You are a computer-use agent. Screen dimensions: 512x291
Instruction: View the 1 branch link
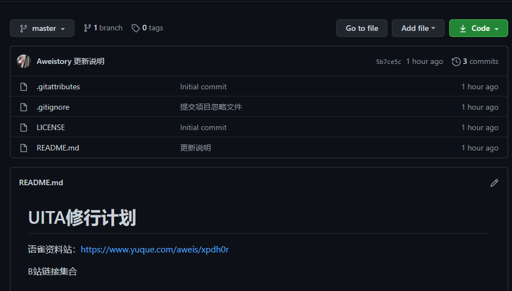(103, 28)
